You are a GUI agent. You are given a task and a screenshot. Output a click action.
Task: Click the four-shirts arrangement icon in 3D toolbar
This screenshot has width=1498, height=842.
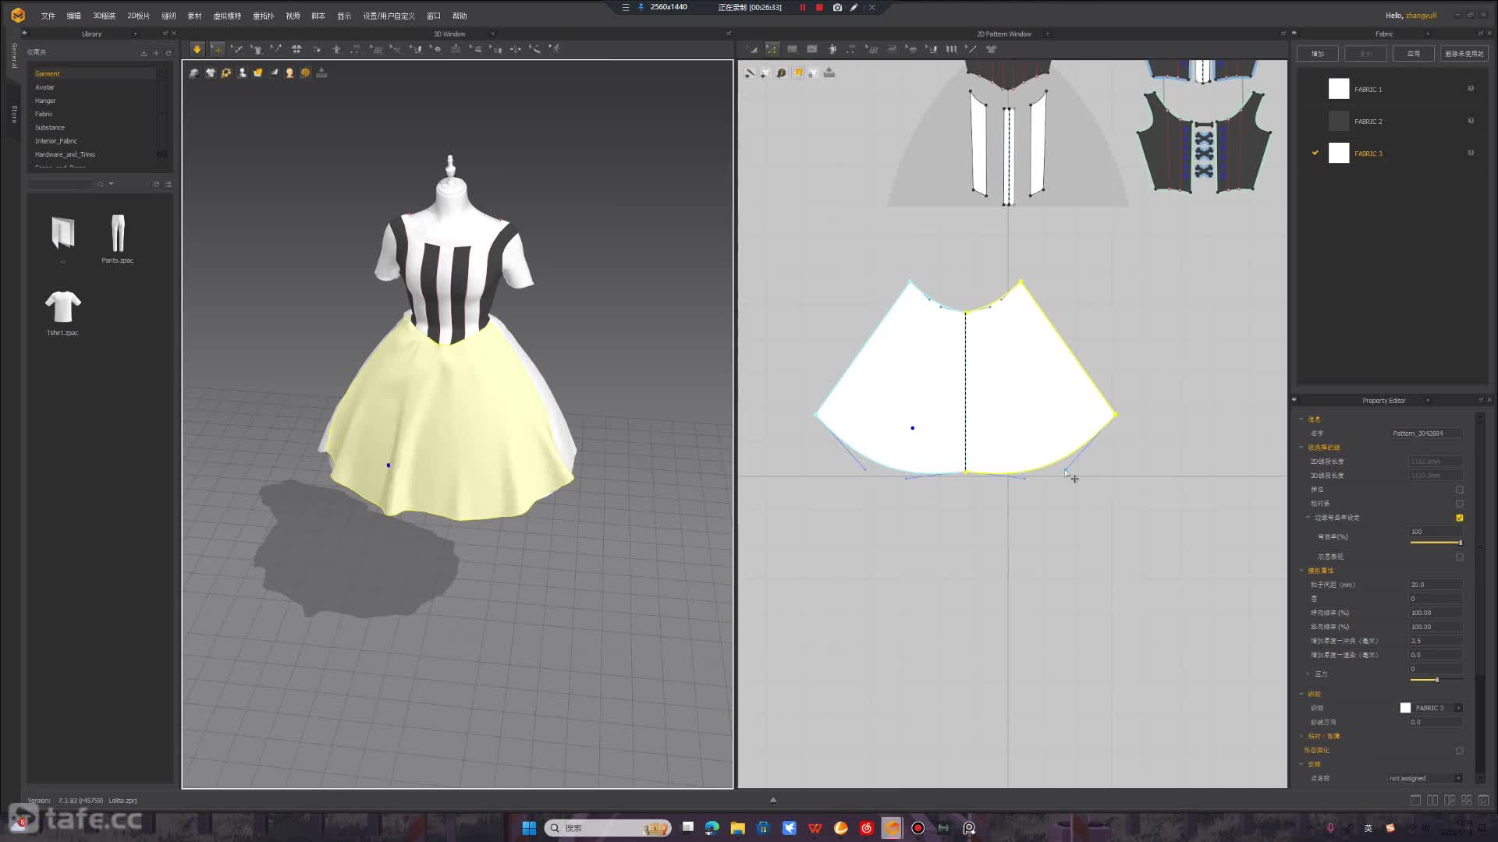pos(296,49)
